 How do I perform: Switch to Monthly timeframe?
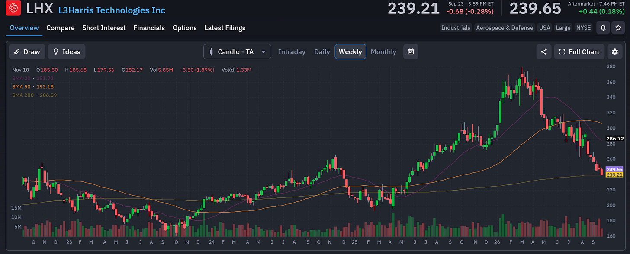tap(383, 52)
